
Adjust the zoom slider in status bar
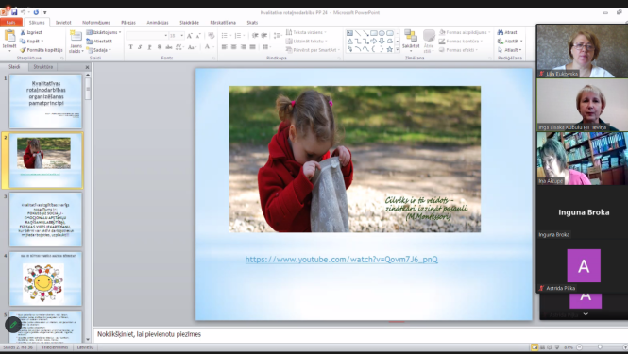coord(600,347)
